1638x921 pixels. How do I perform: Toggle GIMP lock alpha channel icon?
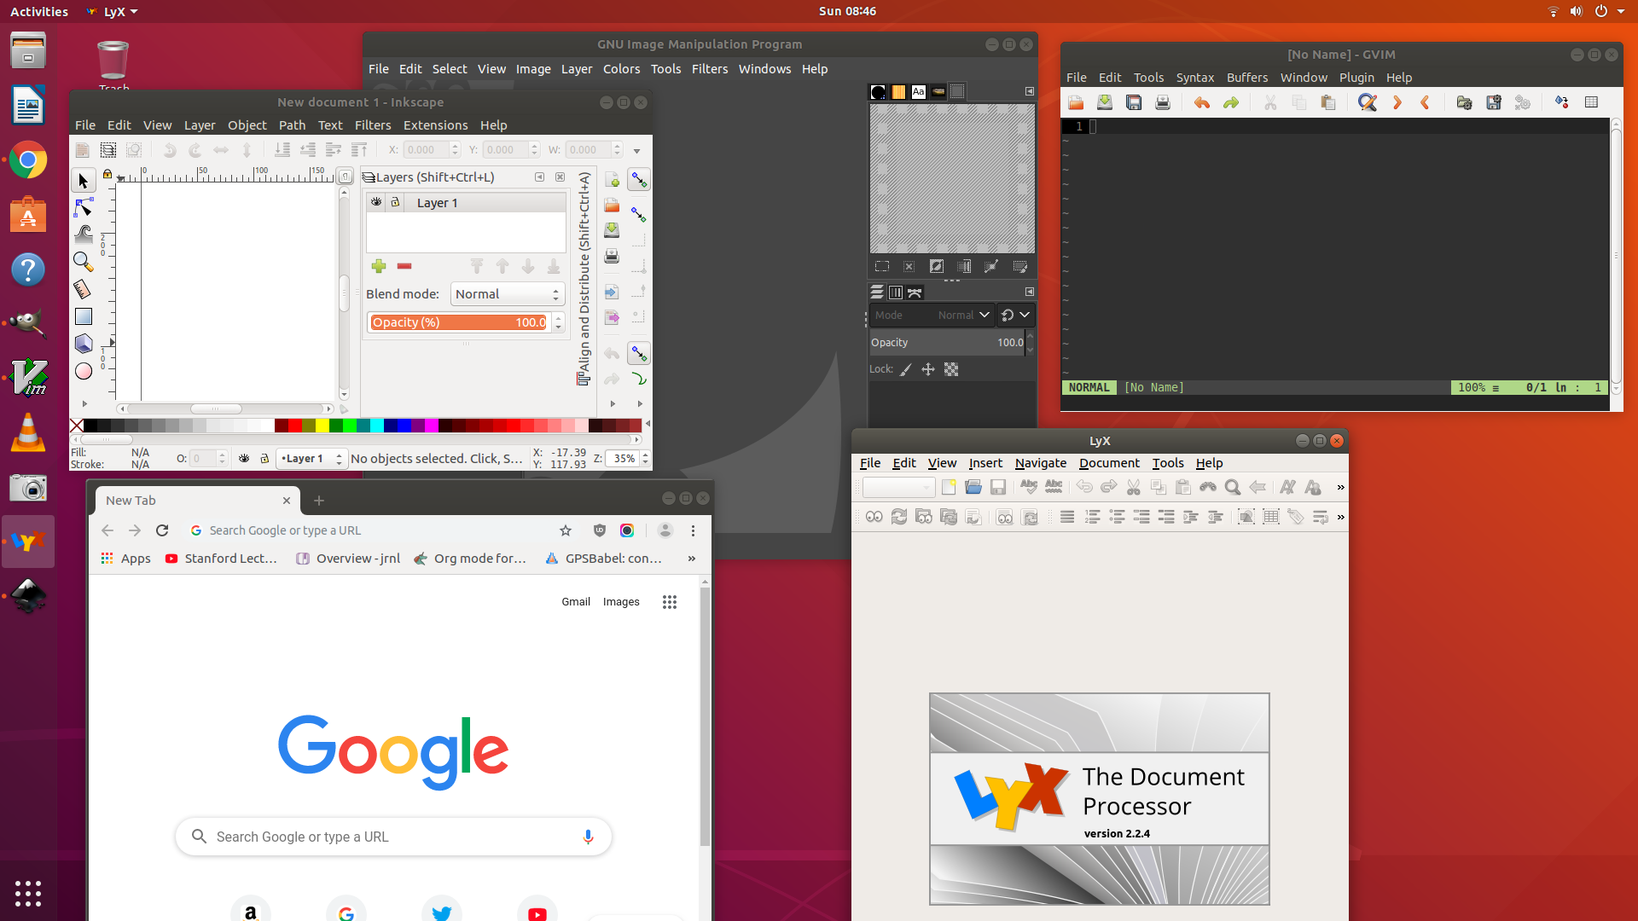(951, 369)
